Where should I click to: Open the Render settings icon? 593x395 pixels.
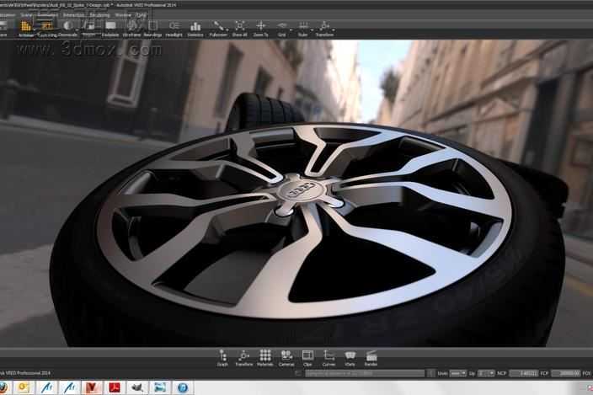click(x=371, y=358)
